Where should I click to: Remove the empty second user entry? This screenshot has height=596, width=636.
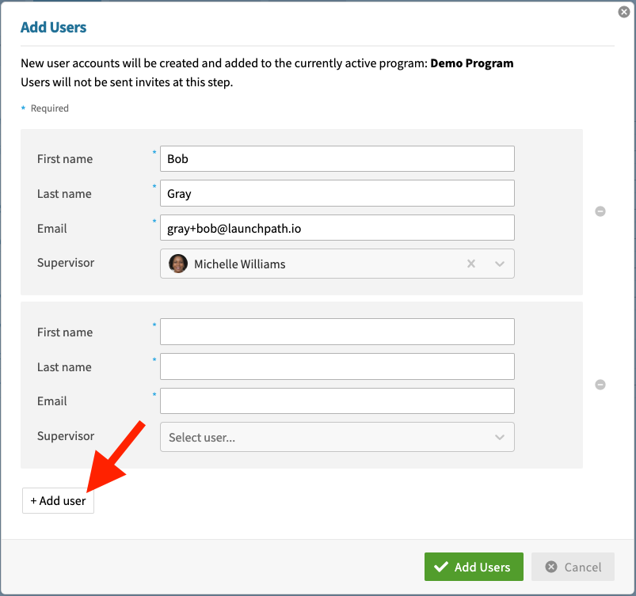click(x=600, y=385)
